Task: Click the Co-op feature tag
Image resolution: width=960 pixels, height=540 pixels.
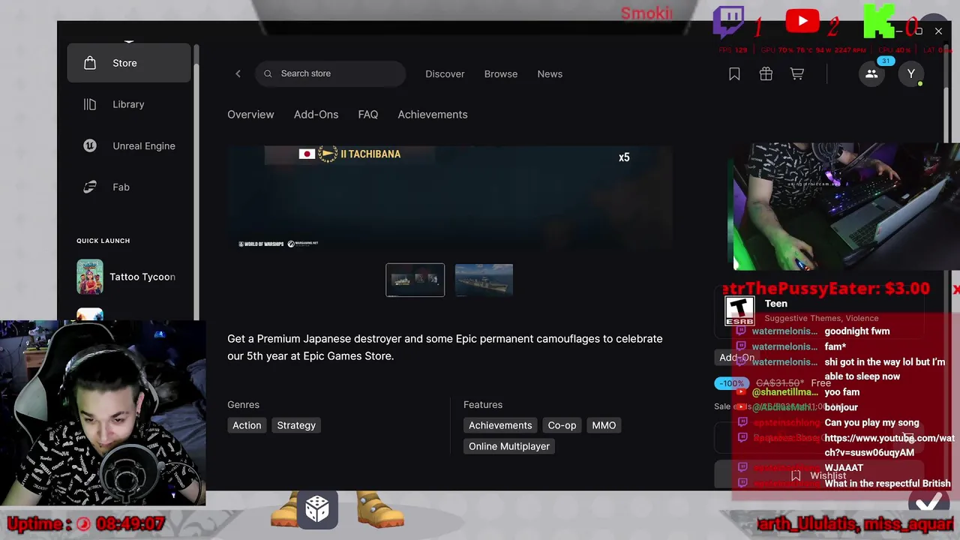Action: [562, 425]
